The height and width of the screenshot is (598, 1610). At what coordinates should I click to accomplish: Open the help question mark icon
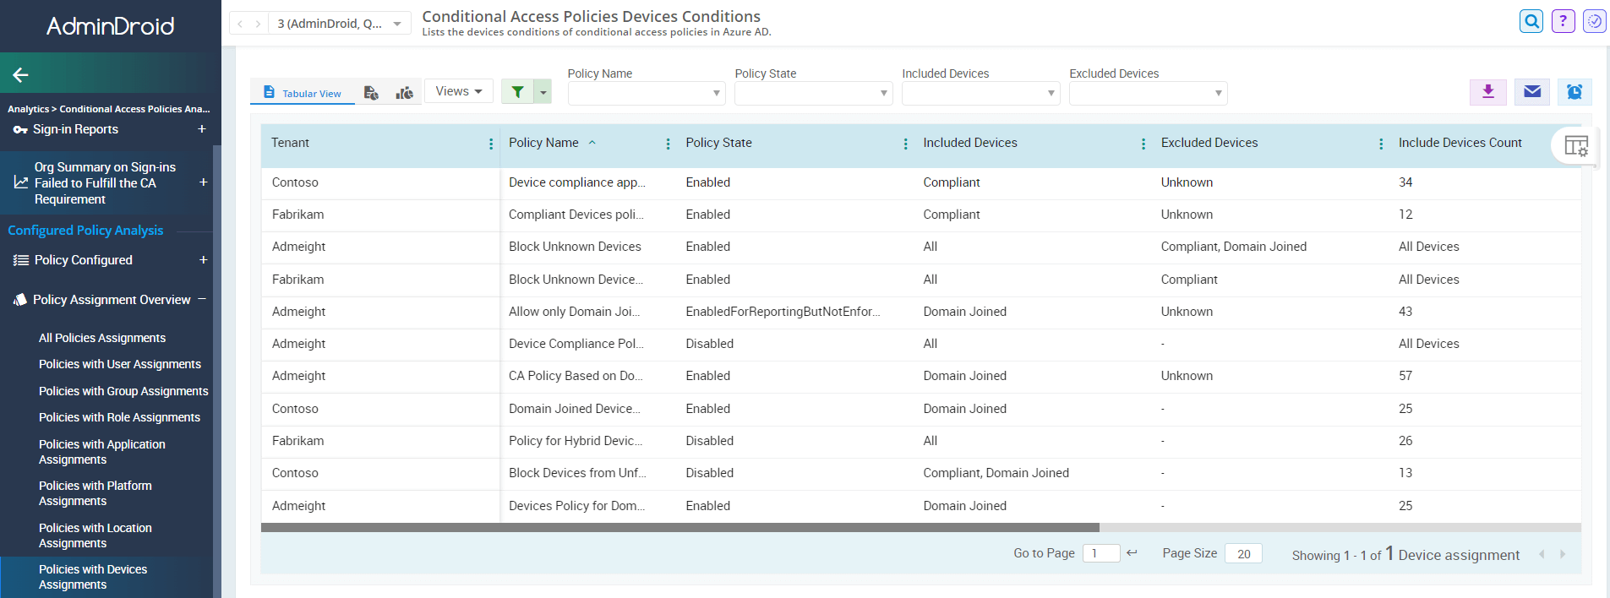point(1564,21)
